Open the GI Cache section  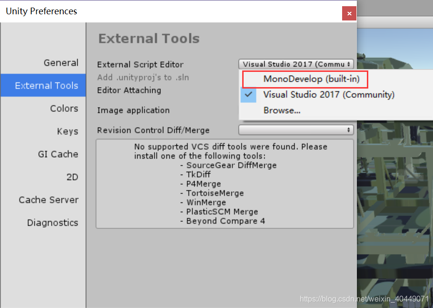(58, 154)
